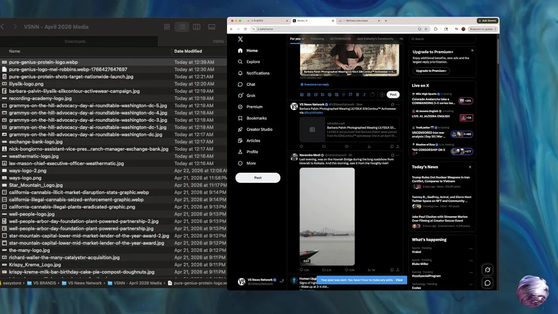The image size is (558, 314).
Task: Share the Narendra Modi post
Action: coord(398,270)
